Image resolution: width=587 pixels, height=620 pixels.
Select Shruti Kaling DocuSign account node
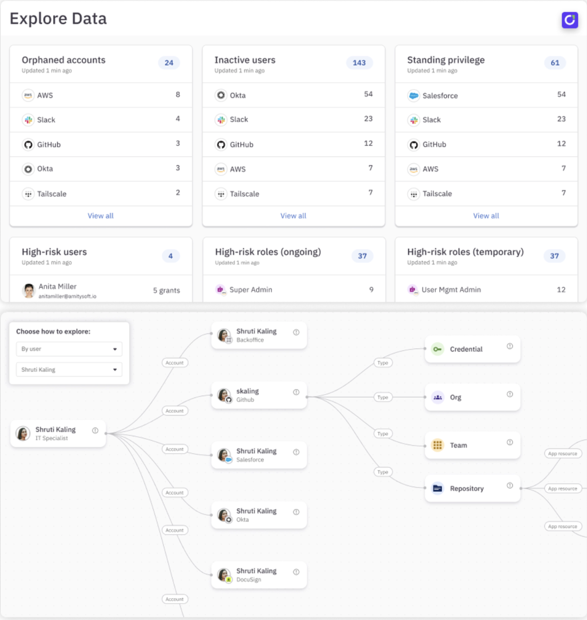coord(258,575)
